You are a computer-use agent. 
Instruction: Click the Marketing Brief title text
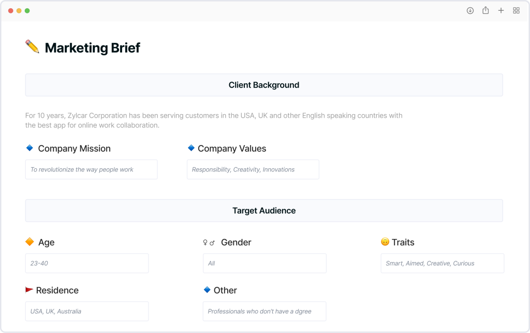click(x=92, y=48)
